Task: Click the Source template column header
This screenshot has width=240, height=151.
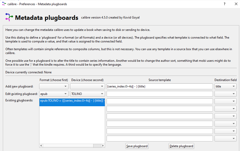Action: pyautogui.click(x=160, y=80)
